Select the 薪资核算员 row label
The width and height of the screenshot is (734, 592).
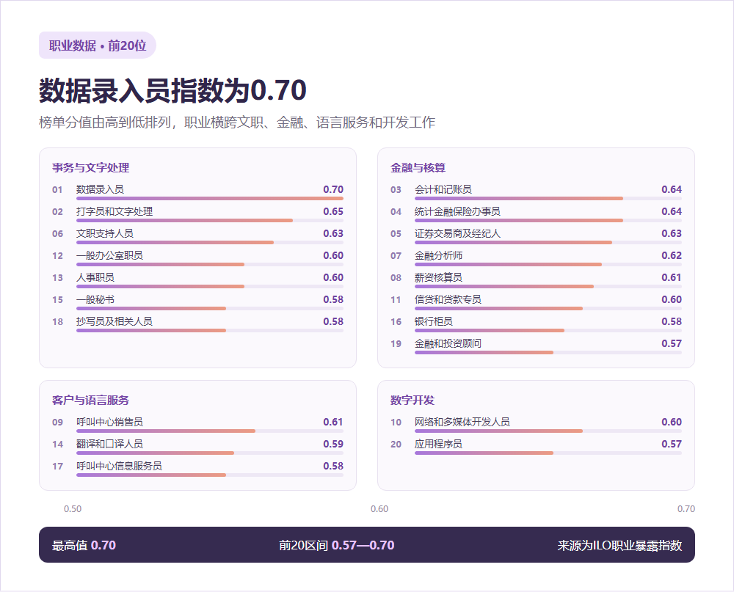coord(439,277)
